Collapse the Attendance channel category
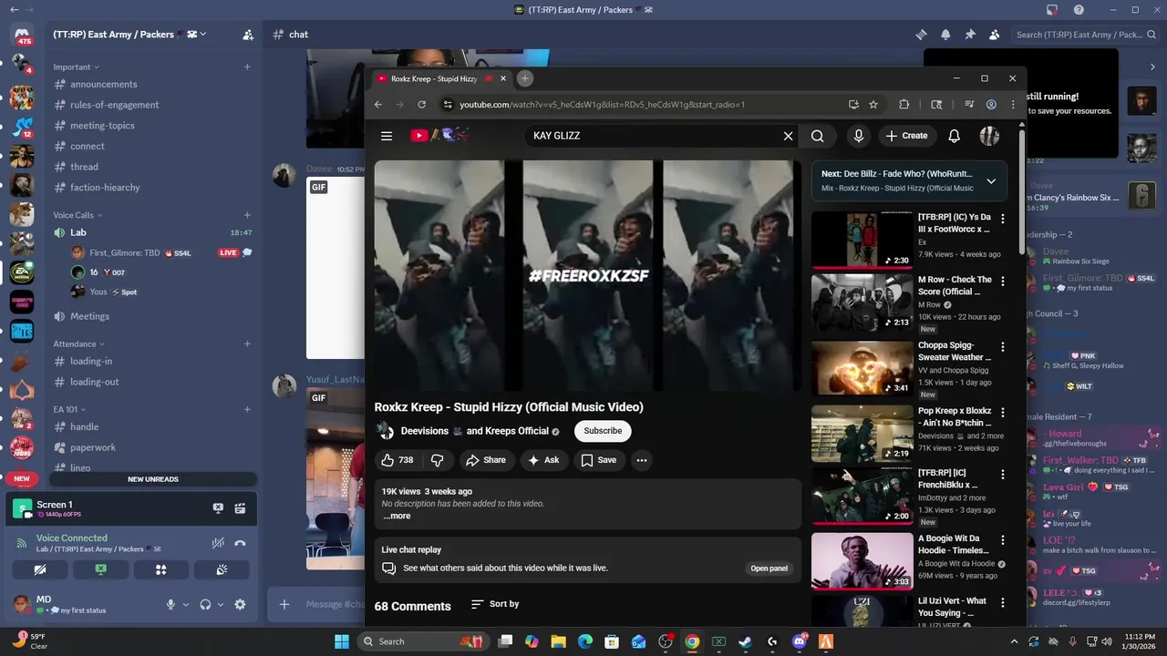The width and height of the screenshot is (1167, 656). pos(78,343)
